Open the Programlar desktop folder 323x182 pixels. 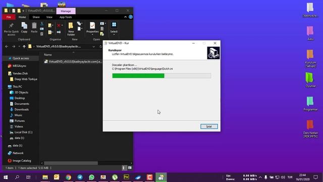pos(310,104)
